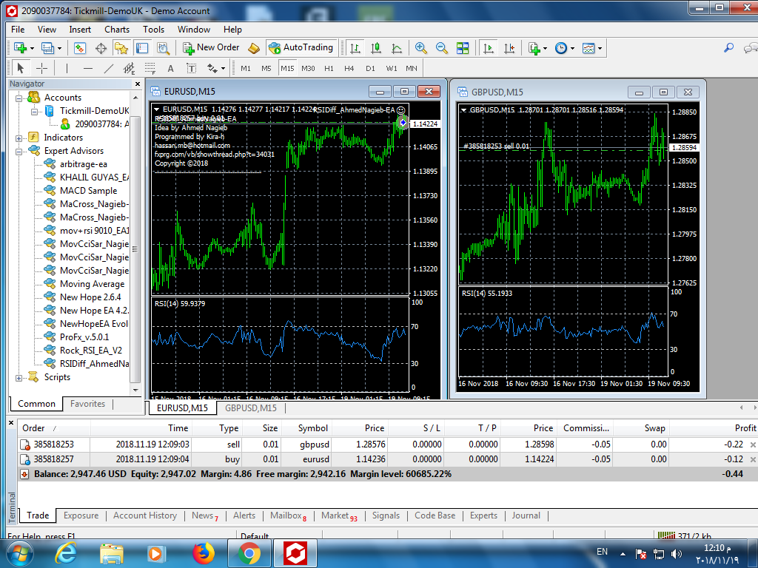The height and width of the screenshot is (568, 758).
Task: Open the Charts menu
Action: pyautogui.click(x=116, y=30)
